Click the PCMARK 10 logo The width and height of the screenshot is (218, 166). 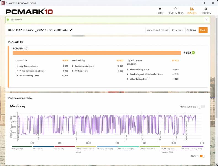click(x=29, y=11)
